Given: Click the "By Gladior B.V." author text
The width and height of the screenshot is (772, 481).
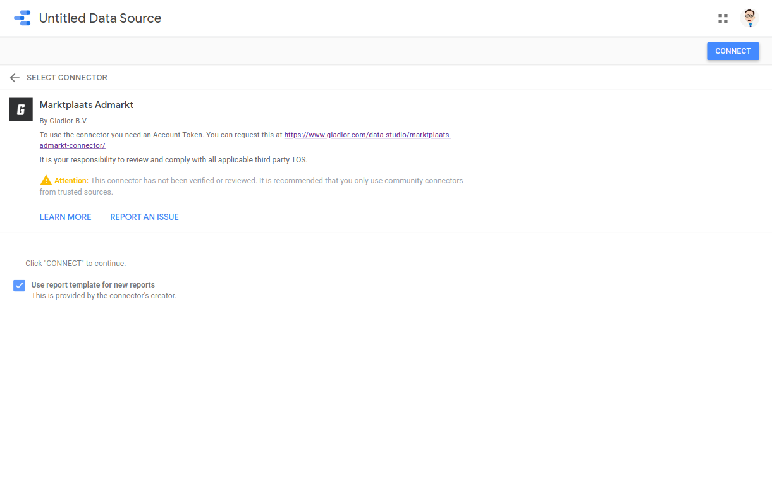Looking at the screenshot, I should (x=64, y=121).
